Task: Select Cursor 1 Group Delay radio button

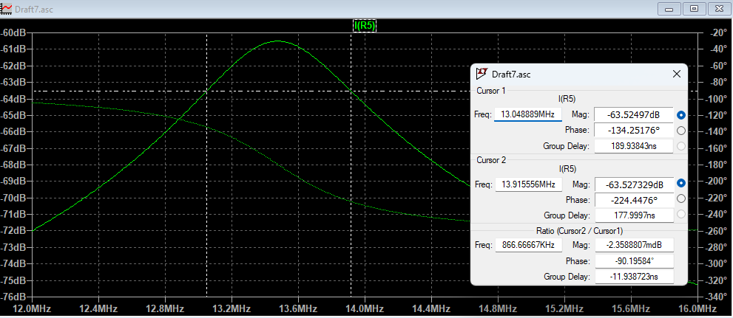Action: [x=681, y=146]
